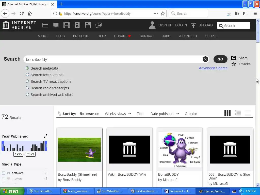
Task: Click the Upload arrow icon
Action: coord(193,25)
